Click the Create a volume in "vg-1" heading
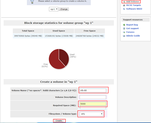The width and height of the screenshot is (151, 123). click(59, 82)
